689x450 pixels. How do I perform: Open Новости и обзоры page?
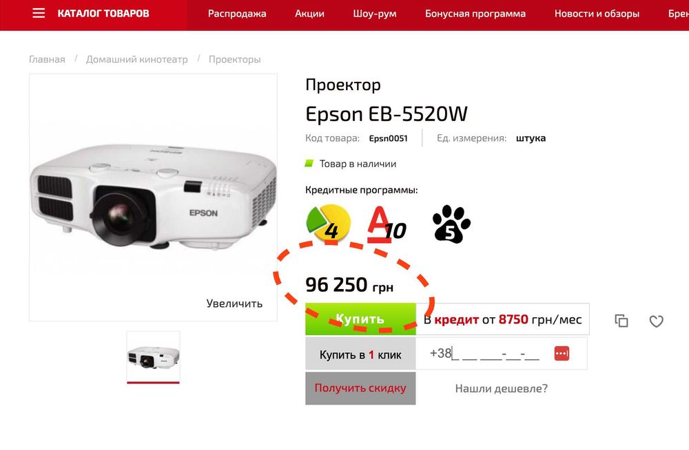tap(597, 14)
